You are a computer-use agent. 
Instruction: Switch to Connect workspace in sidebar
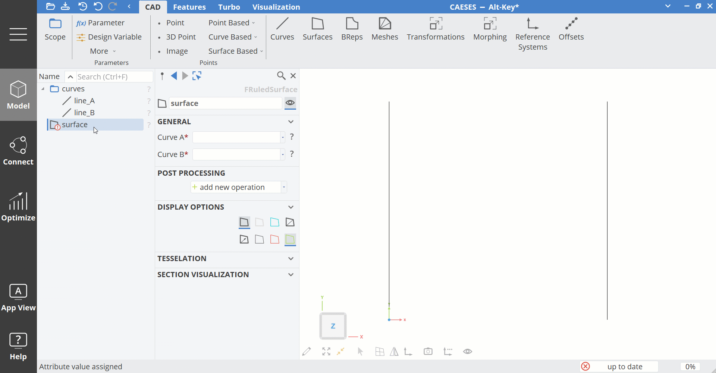(18, 151)
